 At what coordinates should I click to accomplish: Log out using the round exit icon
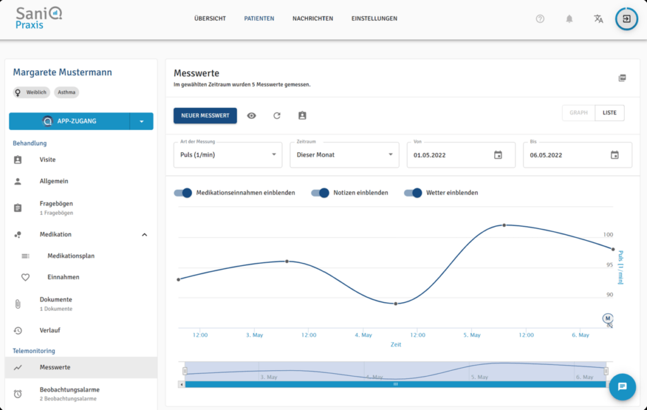(x=626, y=18)
